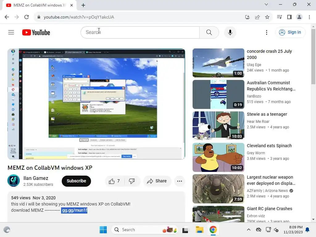Open Stewie as a teenager thumbnail
316x237 pixels.
[218, 126]
